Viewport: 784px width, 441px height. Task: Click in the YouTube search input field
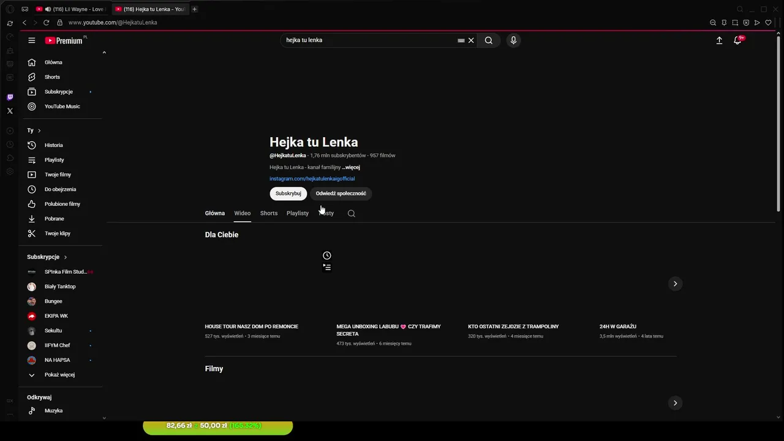[367, 40]
